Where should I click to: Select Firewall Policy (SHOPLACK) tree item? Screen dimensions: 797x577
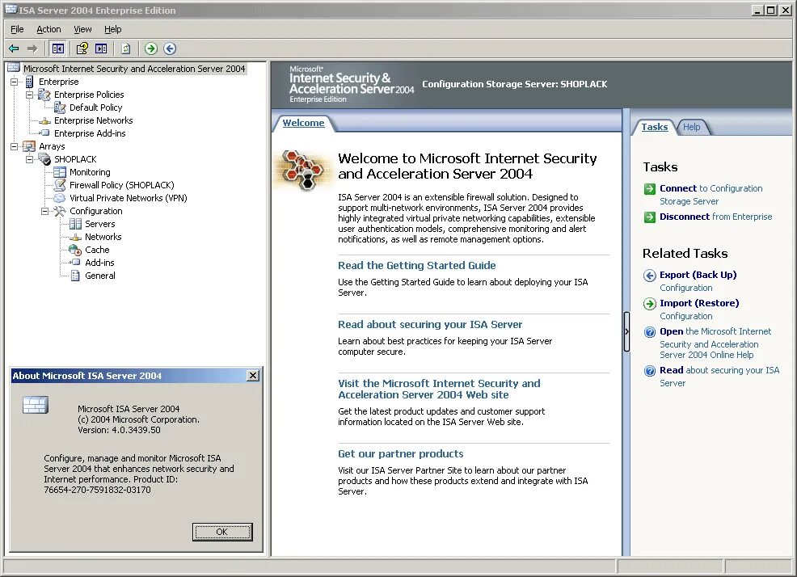coord(122,185)
